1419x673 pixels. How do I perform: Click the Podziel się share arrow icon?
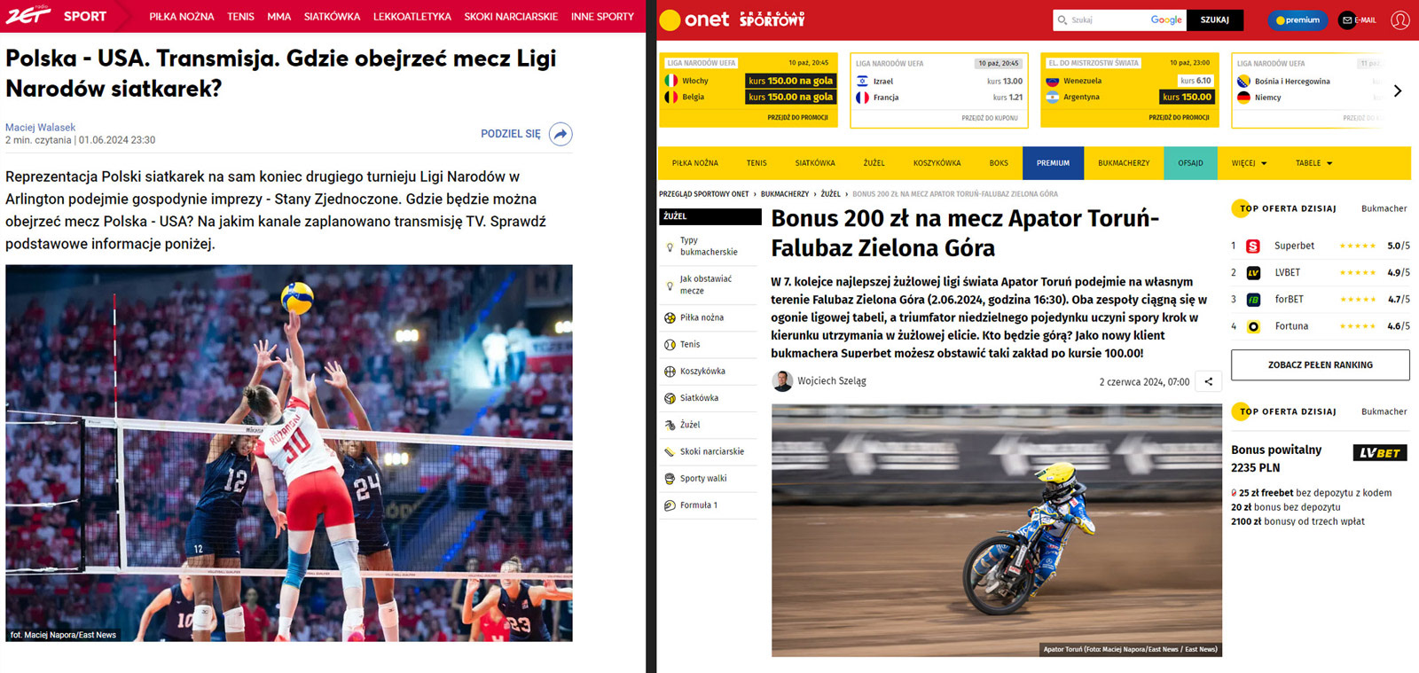coord(561,134)
